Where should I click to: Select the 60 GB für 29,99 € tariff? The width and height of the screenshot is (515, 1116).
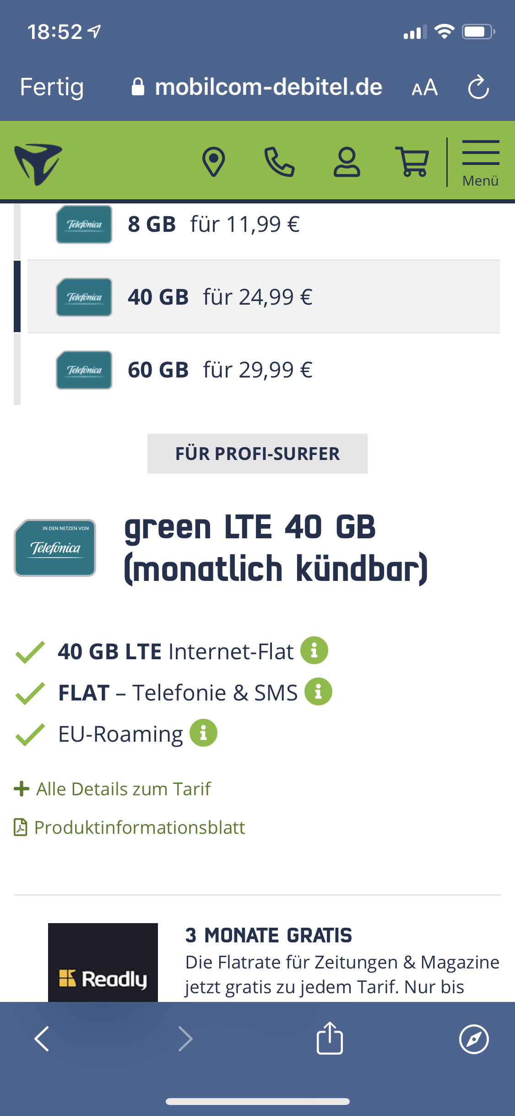tap(264, 370)
